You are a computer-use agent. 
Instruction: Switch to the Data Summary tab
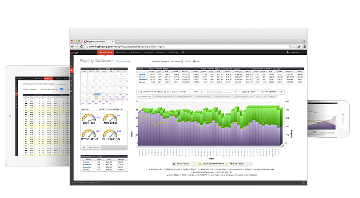tap(94, 147)
